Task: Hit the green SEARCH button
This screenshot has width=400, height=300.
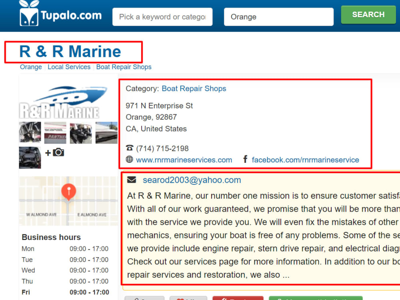Action: coord(368,14)
